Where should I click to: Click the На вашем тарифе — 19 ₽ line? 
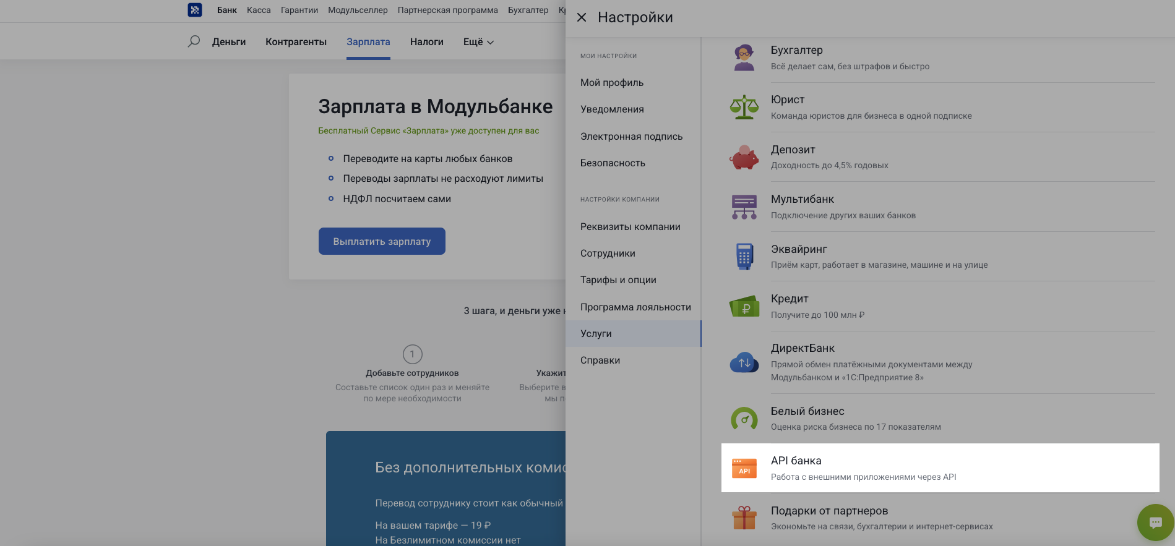pyautogui.click(x=433, y=526)
